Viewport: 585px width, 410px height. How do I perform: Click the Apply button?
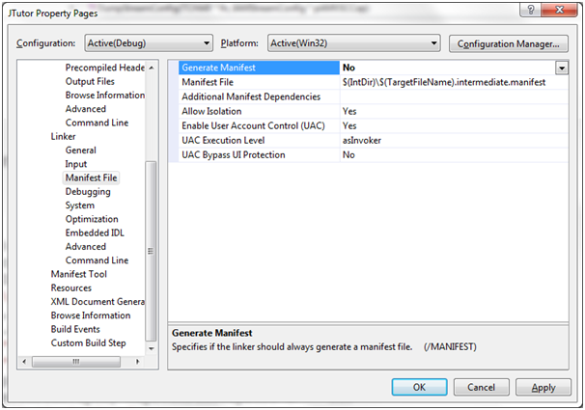tap(543, 387)
